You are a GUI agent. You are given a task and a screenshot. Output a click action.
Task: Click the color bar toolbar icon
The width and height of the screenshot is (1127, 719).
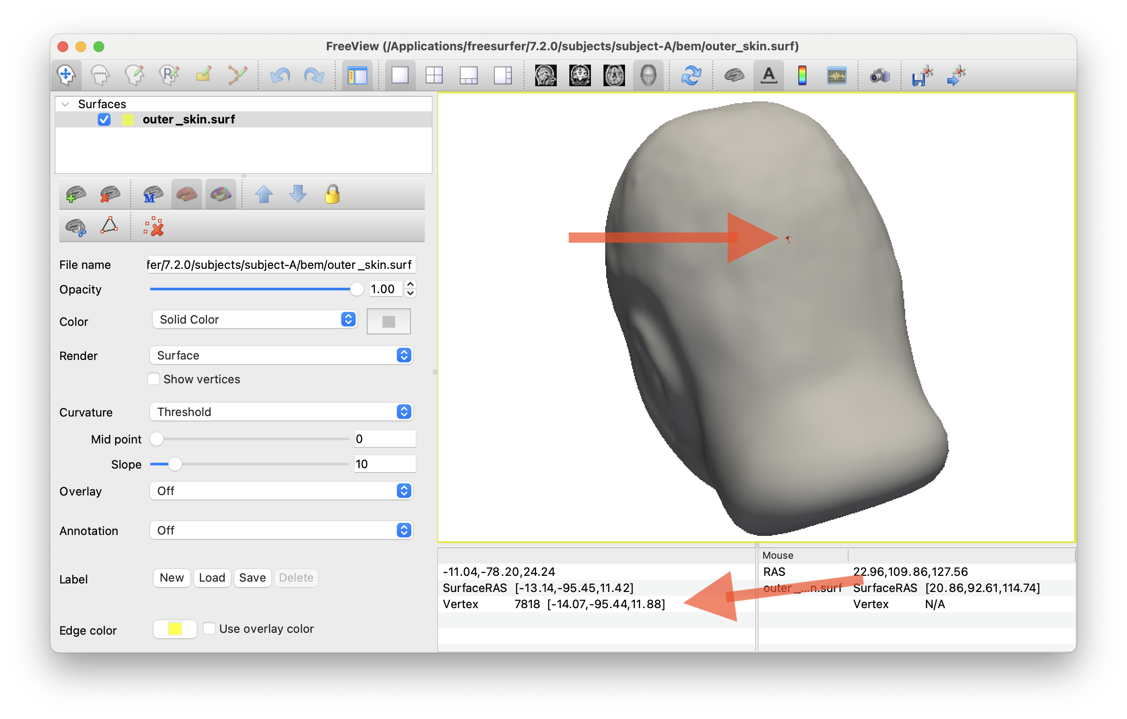click(802, 75)
